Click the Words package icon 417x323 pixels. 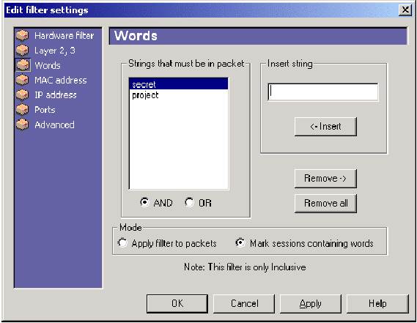pyautogui.click(x=22, y=65)
